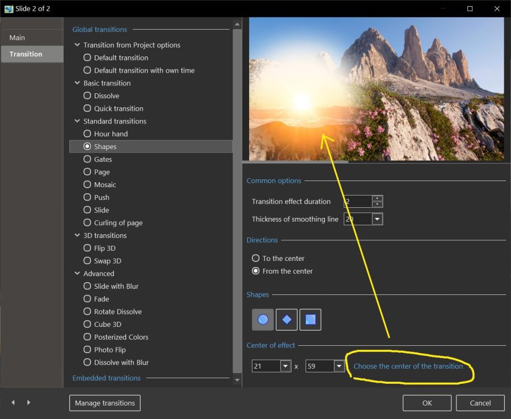Click the previous slide arrow icon

13,402
